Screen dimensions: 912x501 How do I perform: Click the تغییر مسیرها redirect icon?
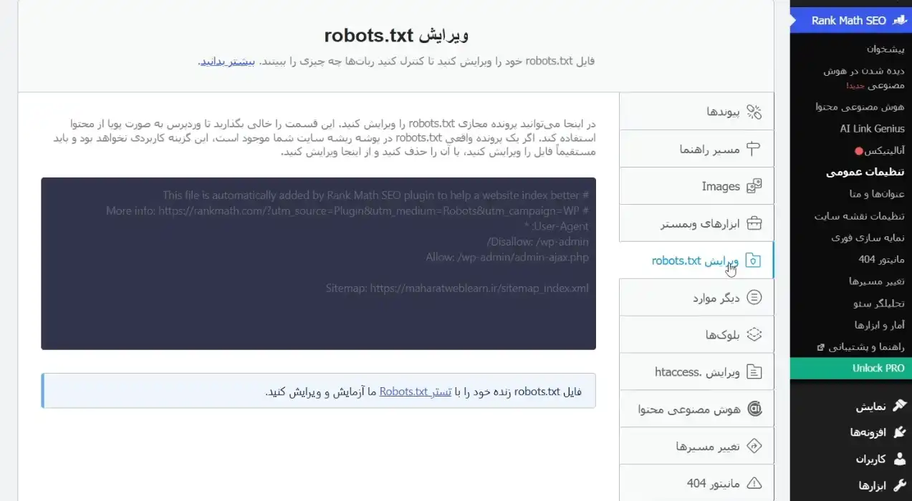754,447
